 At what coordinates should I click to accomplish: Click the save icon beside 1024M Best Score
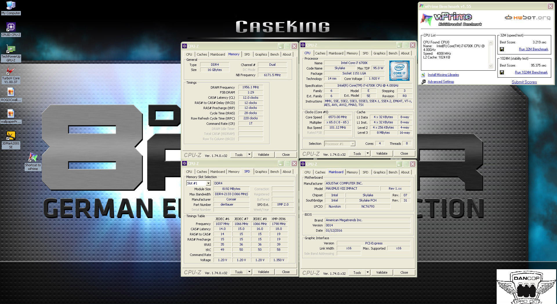[x=502, y=72]
